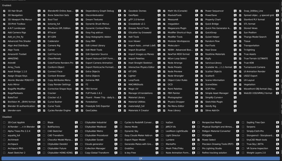The image size is (282, 161).
Task: Click the F2 addon label
Action: point(87,84)
